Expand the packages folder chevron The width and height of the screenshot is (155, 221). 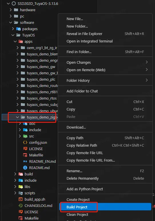(x=13, y=29)
